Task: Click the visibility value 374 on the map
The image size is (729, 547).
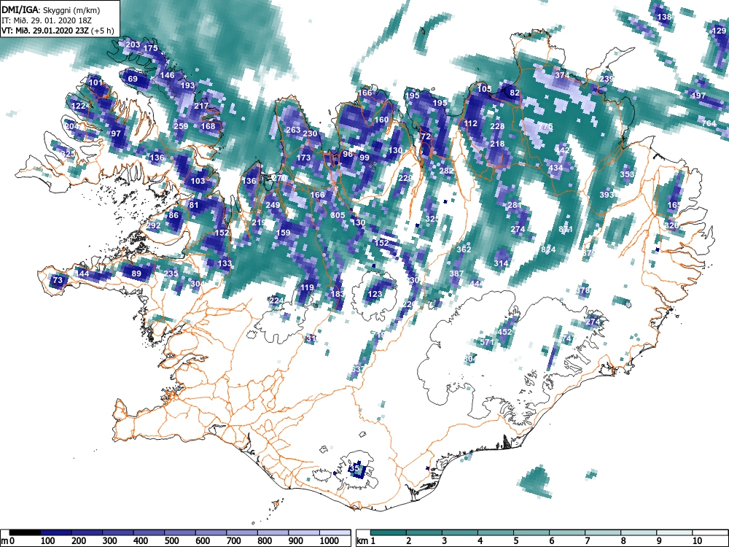Action: point(562,75)
